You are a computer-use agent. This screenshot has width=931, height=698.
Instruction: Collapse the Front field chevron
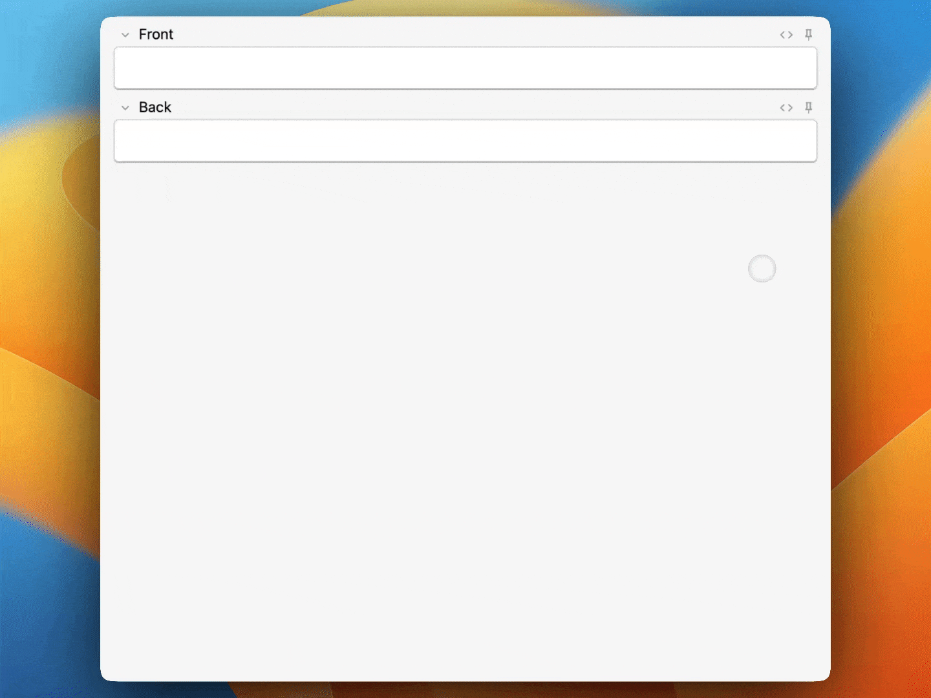125,35
